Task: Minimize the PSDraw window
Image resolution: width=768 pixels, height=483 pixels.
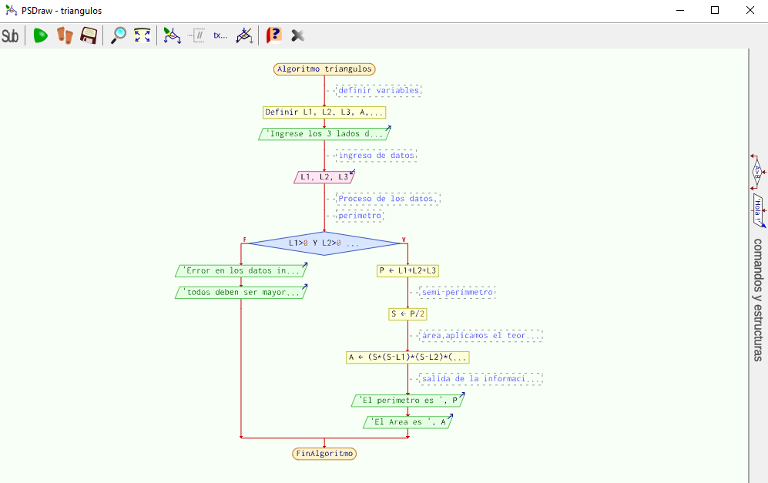Action: (x=680, y=10)
